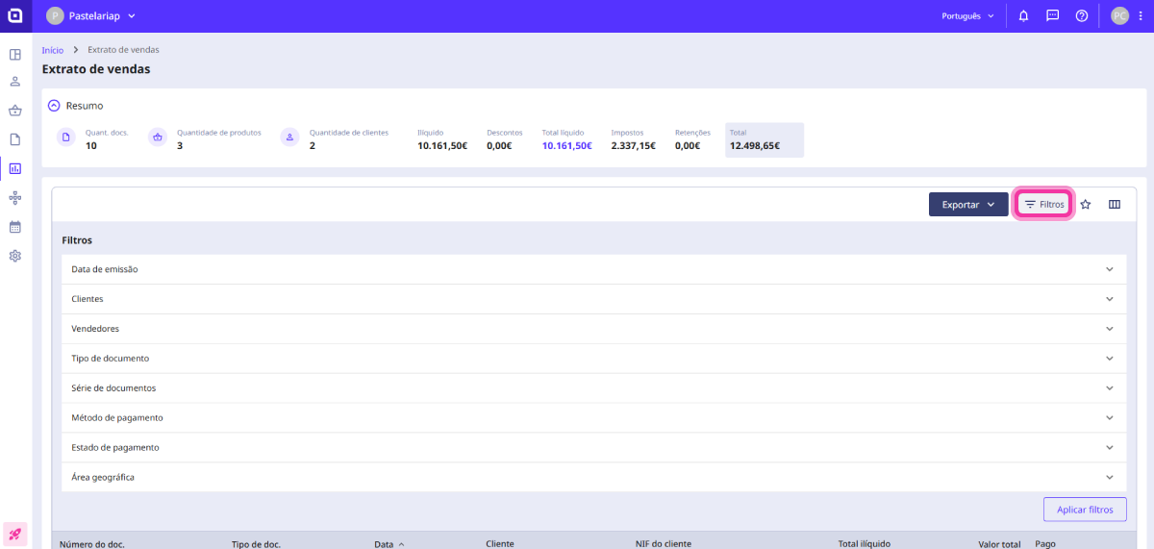Sort by the Data column header

click(385, 544)
